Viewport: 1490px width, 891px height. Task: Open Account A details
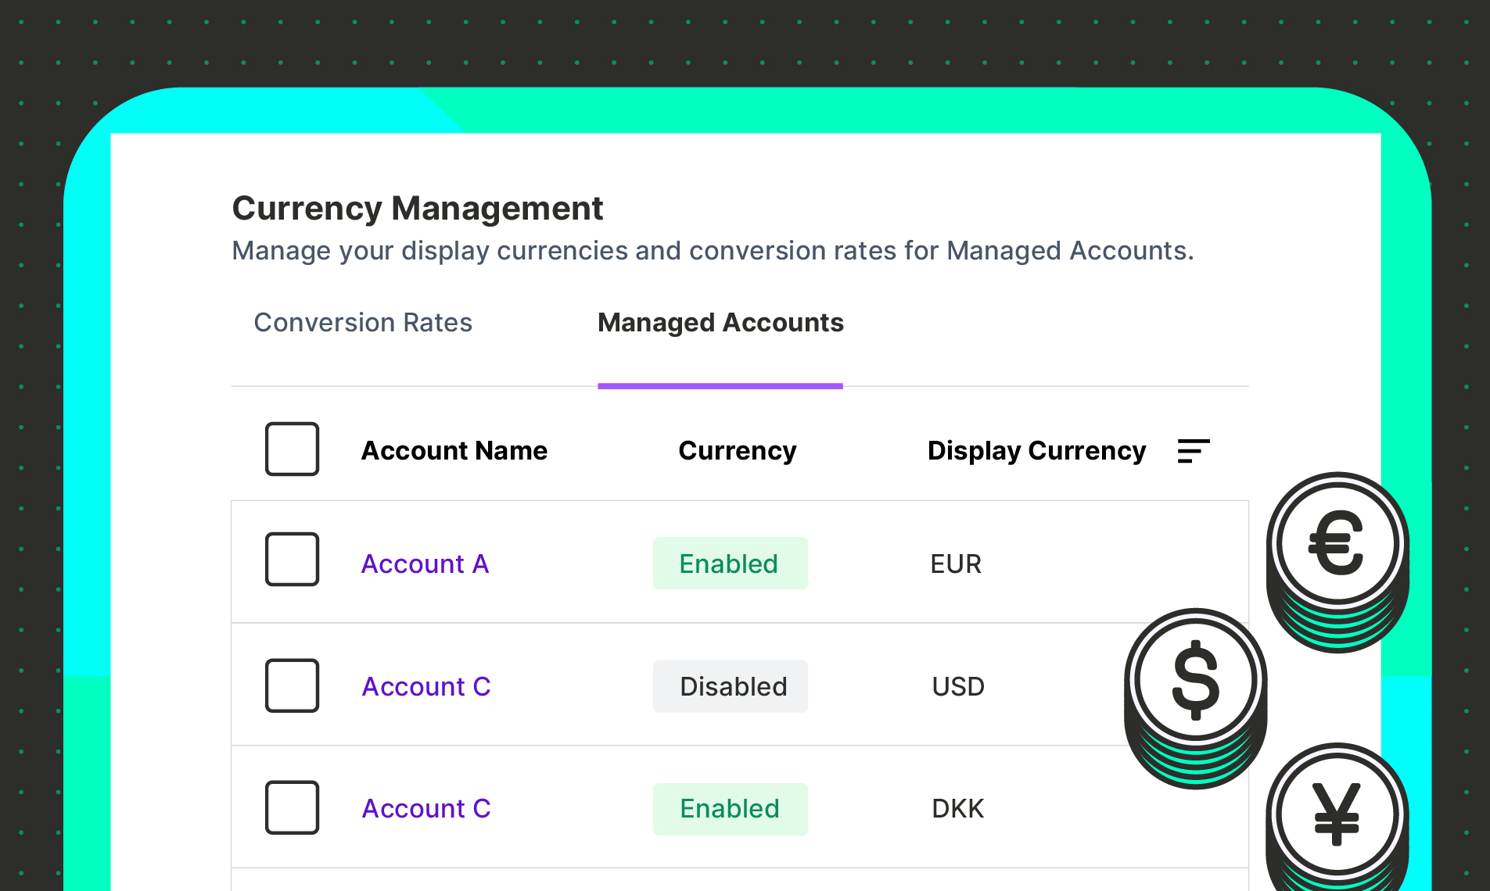[x=425, y=564]
